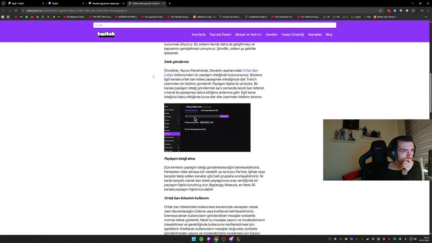This screenshot has width=432, height=243.
Task: Click the Bluetooth icon in the system tray
Action: 400,239
